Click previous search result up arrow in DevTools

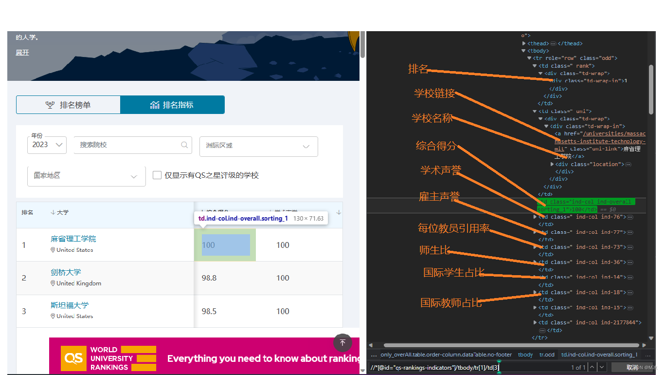[x=592, y=367]
